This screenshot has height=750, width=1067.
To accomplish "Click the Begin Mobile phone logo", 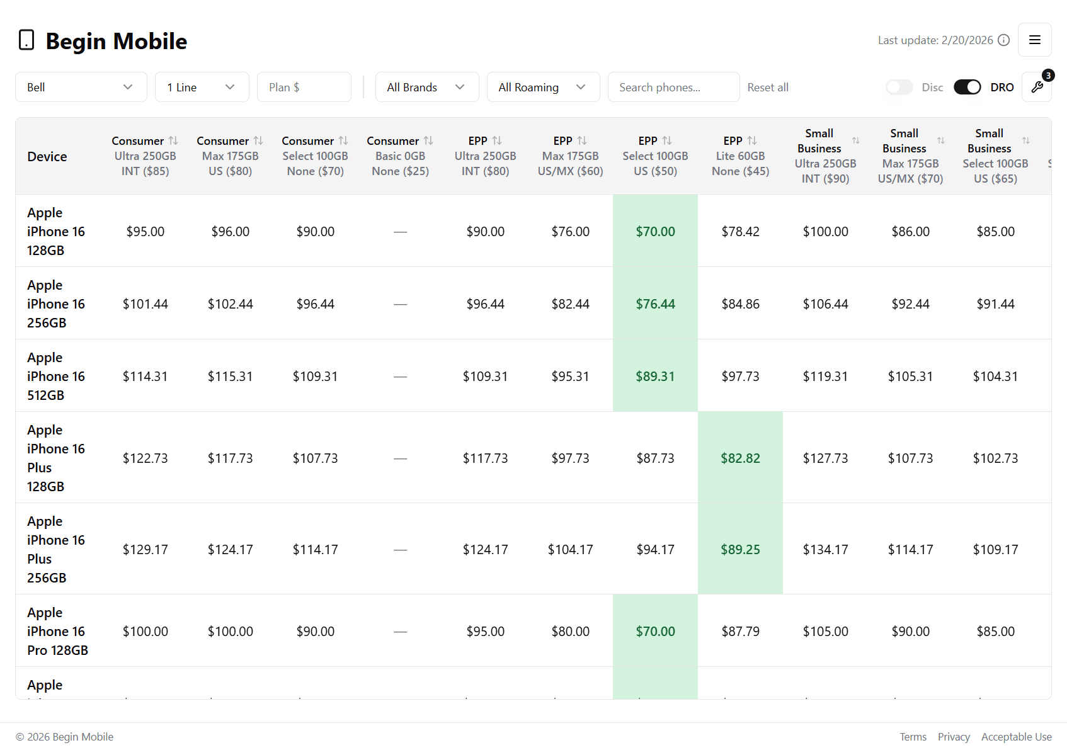I will click(26, 40).
